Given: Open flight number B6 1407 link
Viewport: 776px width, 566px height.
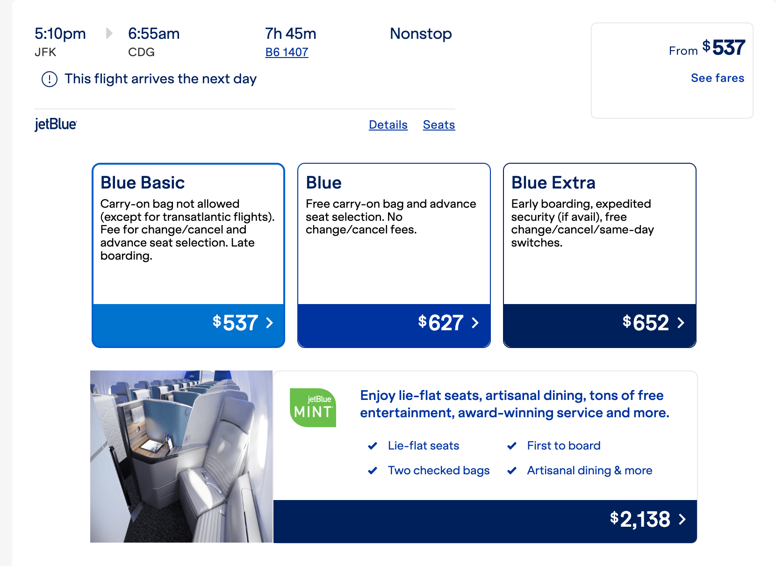Looking at the screenshot, I should click(x=287, y=52).
